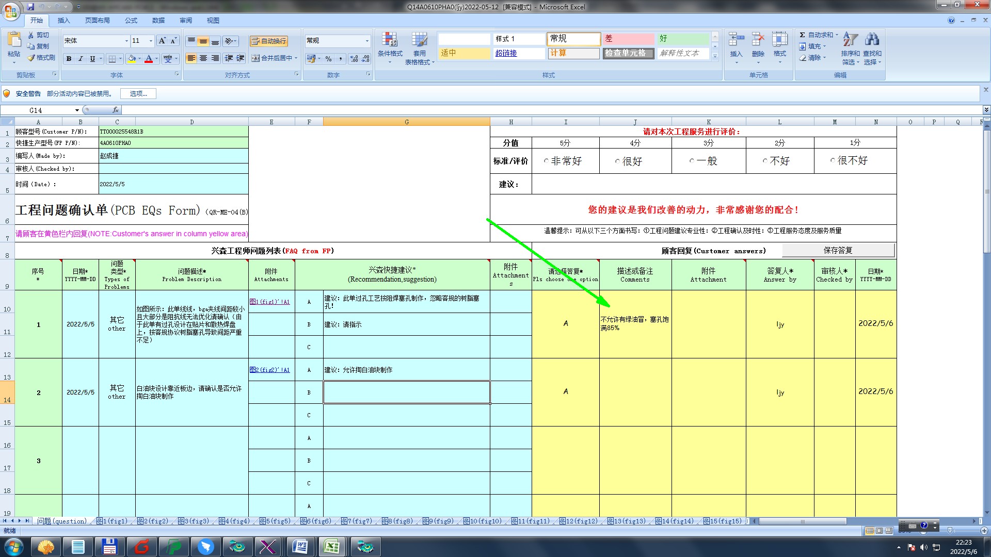Click the percent style icon
The width and height of the screenshot is (991, 557).
pos(328,59)
